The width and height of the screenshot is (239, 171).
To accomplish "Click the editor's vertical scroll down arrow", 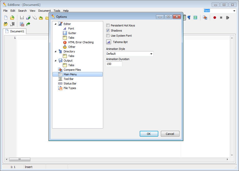I will click(232, 155).
